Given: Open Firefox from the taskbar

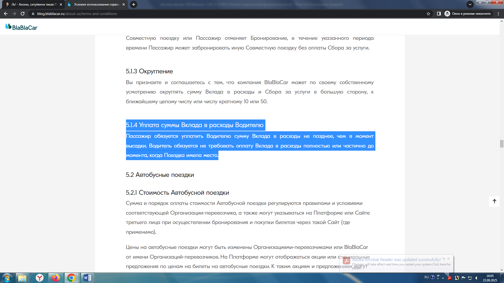Looking at the screenshot, I should tap(56, 278).
